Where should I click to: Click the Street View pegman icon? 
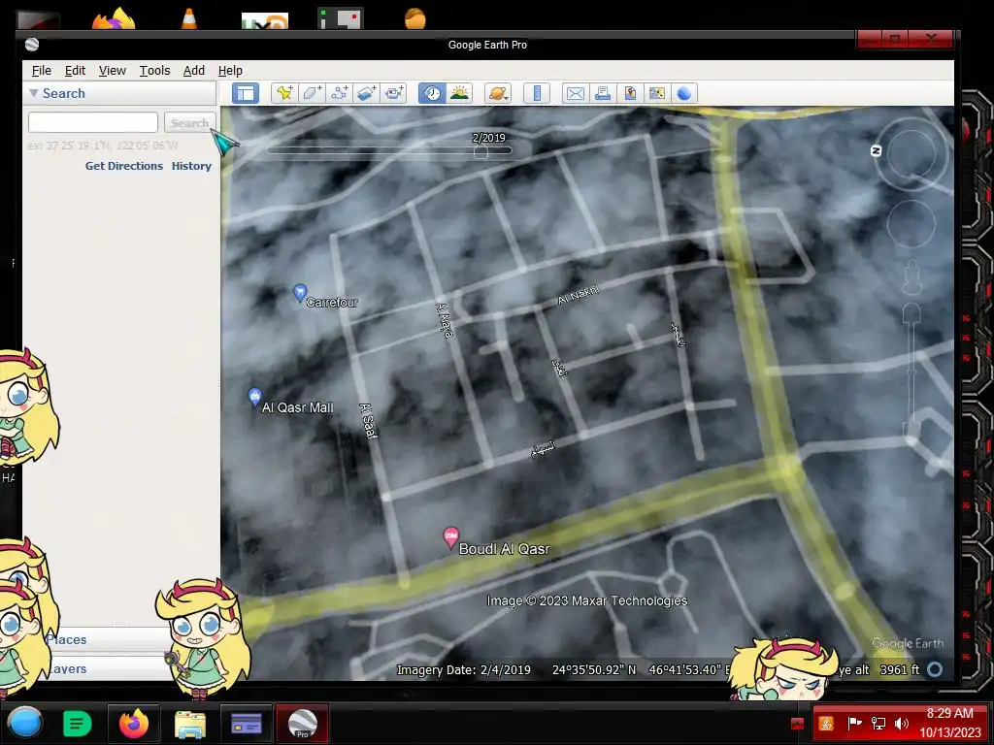pyautogui.click(x=911, y=277)
